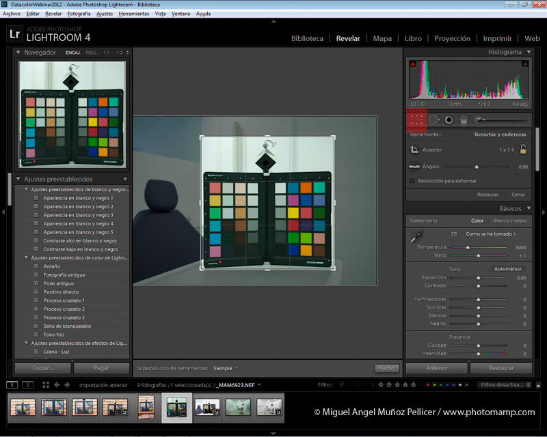The height and width of the screenshot is (437, 547).
Task: Collapse the Histograma panel
Action: coord(529,52)
